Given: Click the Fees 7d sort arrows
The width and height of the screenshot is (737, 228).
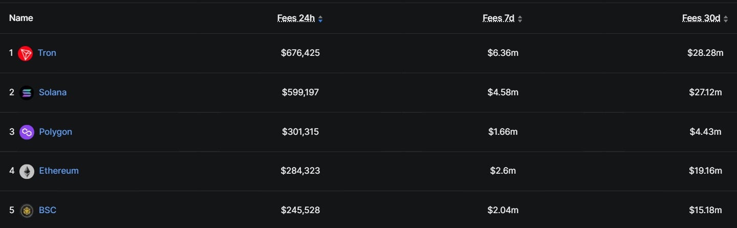Looking at the screenshot, I should 520,19.
